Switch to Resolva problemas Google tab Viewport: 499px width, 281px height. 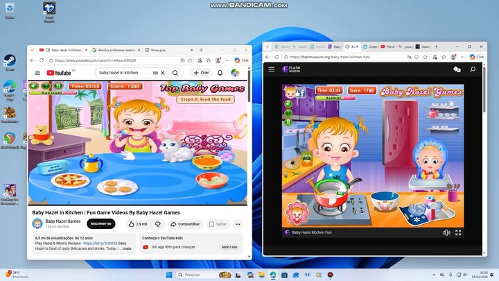point(115,50)
